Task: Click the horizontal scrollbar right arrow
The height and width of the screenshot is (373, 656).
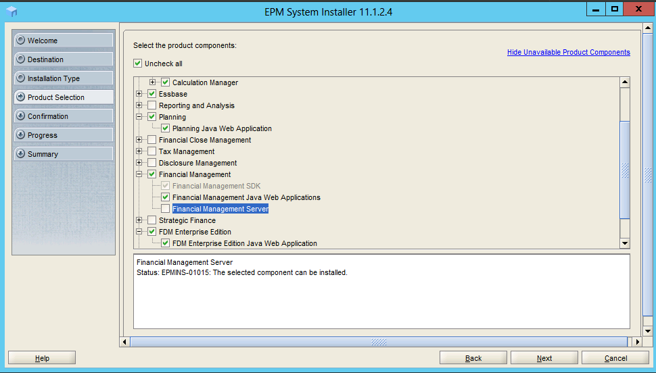Action: coord(637,342)
